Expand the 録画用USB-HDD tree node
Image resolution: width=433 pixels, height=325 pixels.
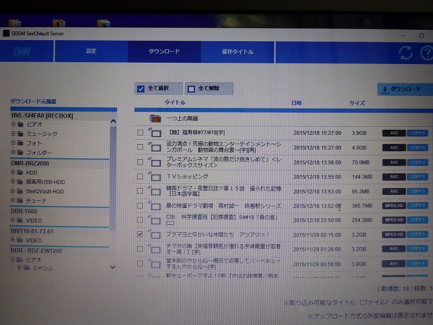(x=12, y=181)
